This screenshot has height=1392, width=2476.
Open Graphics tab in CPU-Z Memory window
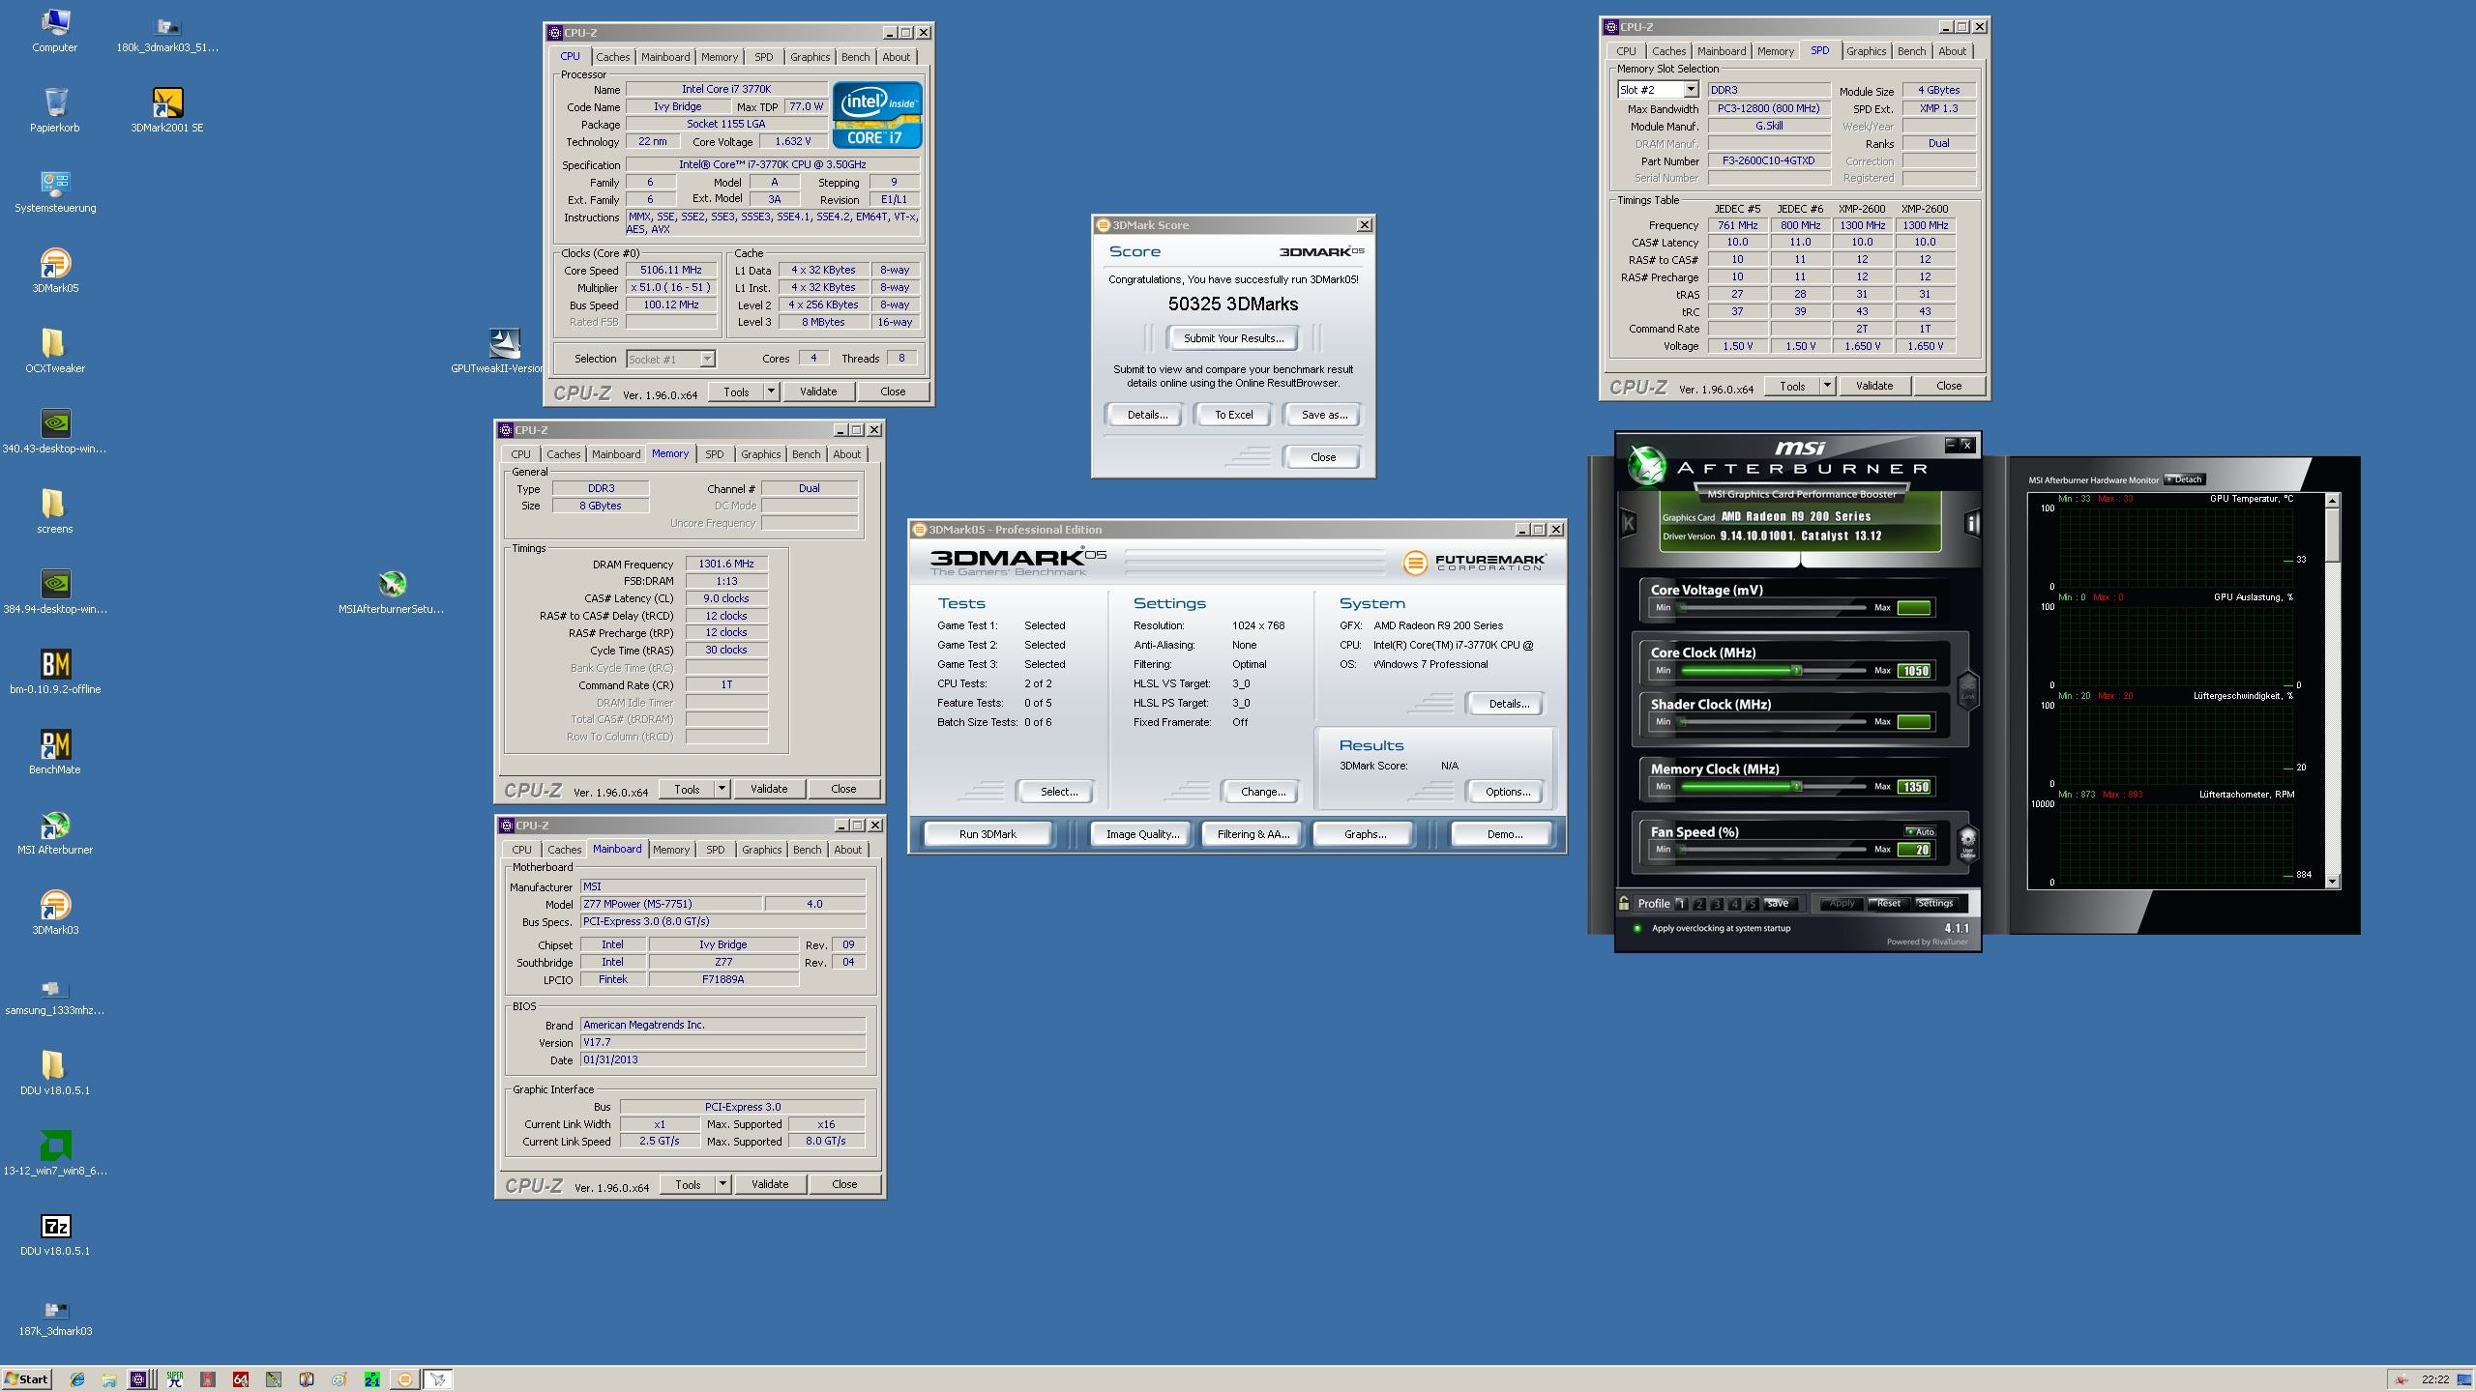(760, 454)
